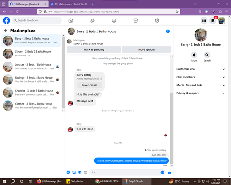Focus the message input field

[128, 173]
